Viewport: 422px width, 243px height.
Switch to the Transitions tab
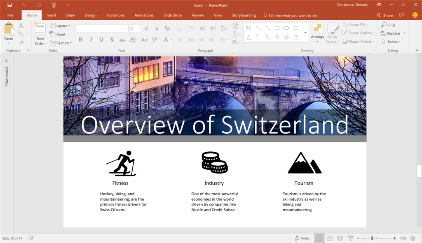coord(115,15)
